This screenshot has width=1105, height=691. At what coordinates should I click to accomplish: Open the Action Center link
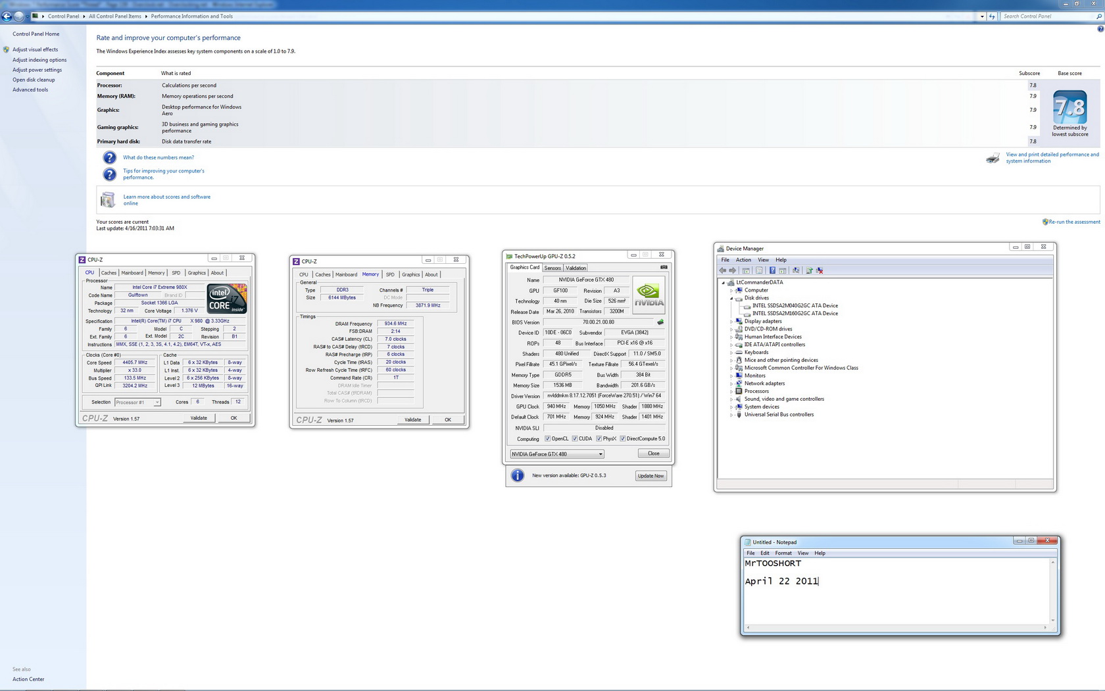(x=28, y=679)
